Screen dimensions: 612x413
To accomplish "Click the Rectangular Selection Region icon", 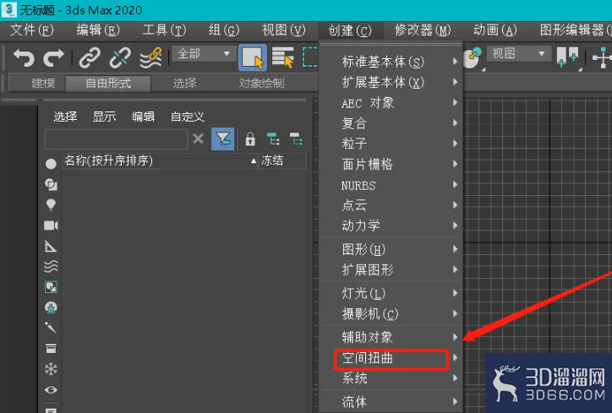I will pyautogui.click(x=310, y=57).
